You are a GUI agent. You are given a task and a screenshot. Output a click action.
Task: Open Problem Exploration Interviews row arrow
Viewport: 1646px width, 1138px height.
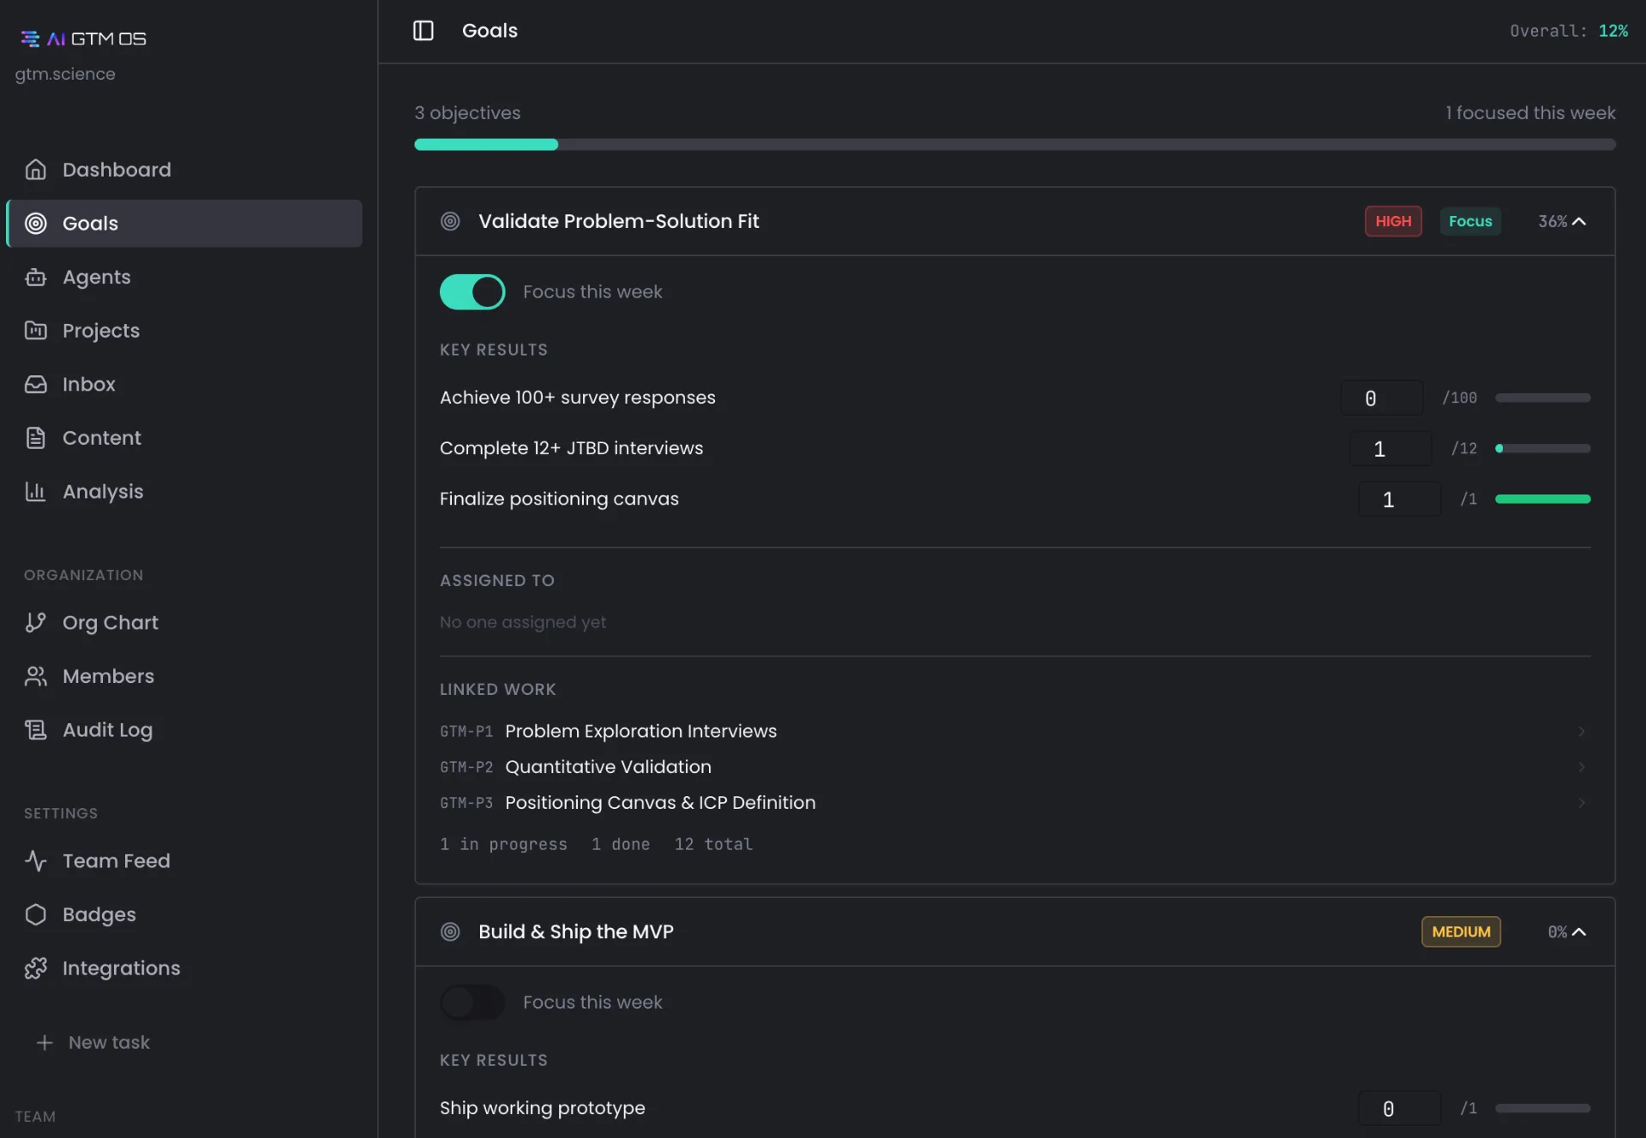coord(1582,731)
